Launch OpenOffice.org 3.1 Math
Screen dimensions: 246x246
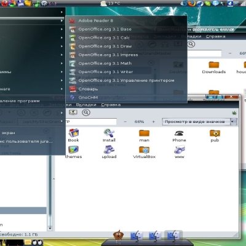[x=105, y=63]
